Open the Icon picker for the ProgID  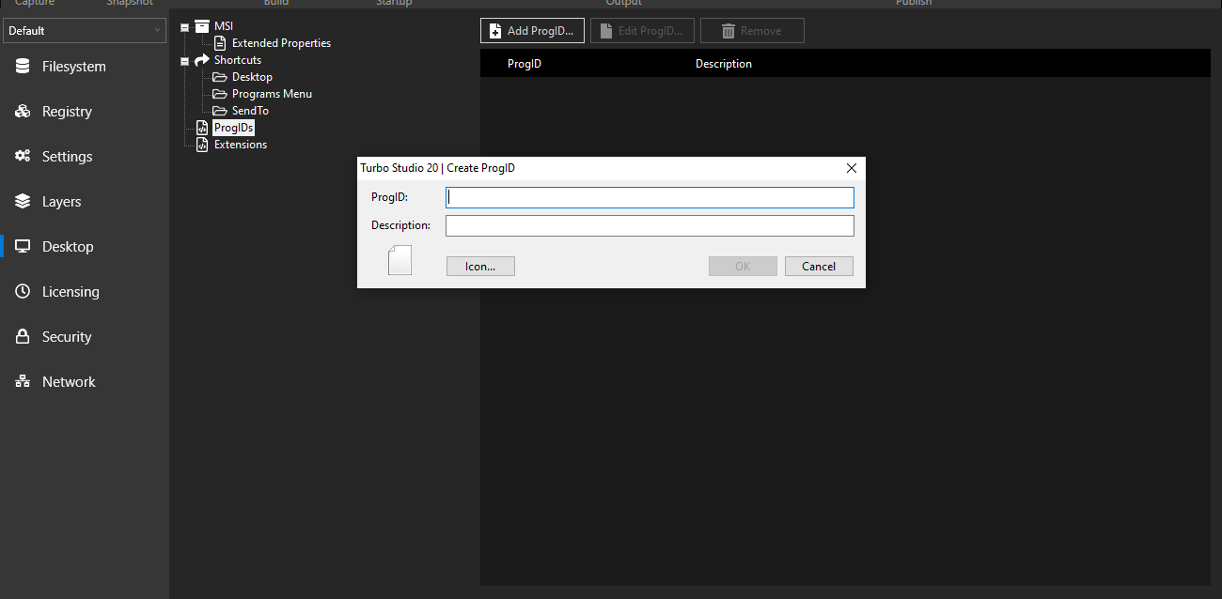[x=480, y=266]
